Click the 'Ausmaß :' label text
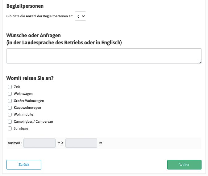Viewport: 208px width, 176px height. pyautogui.click(x=15, y=143)
